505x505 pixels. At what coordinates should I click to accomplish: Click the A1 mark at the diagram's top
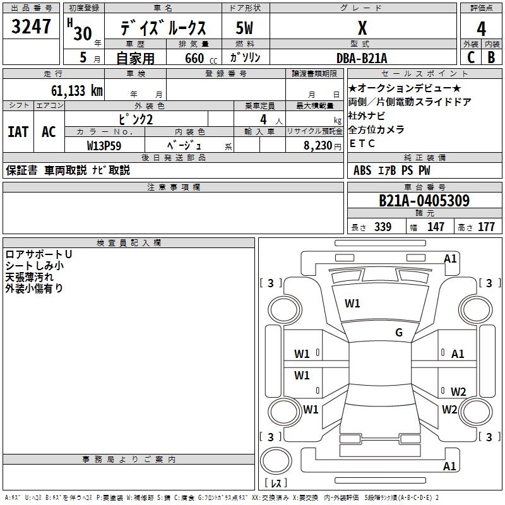tap(450, 258)
